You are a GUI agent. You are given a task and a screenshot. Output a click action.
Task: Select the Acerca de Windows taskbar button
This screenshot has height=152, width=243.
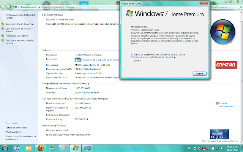76,148
